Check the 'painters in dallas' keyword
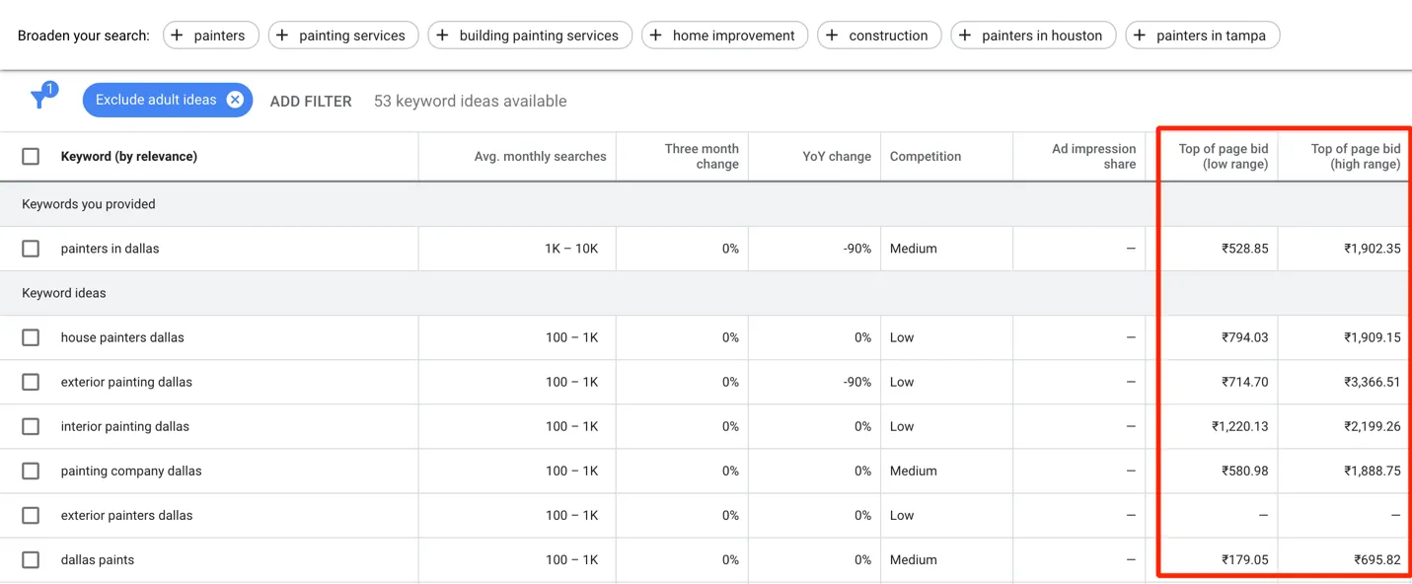1412x584 pixels. 31,249
